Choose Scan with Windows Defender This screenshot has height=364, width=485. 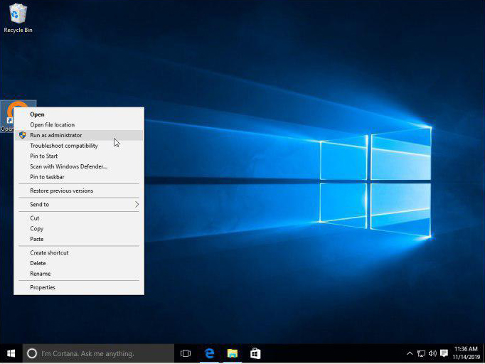click(68, 166)
